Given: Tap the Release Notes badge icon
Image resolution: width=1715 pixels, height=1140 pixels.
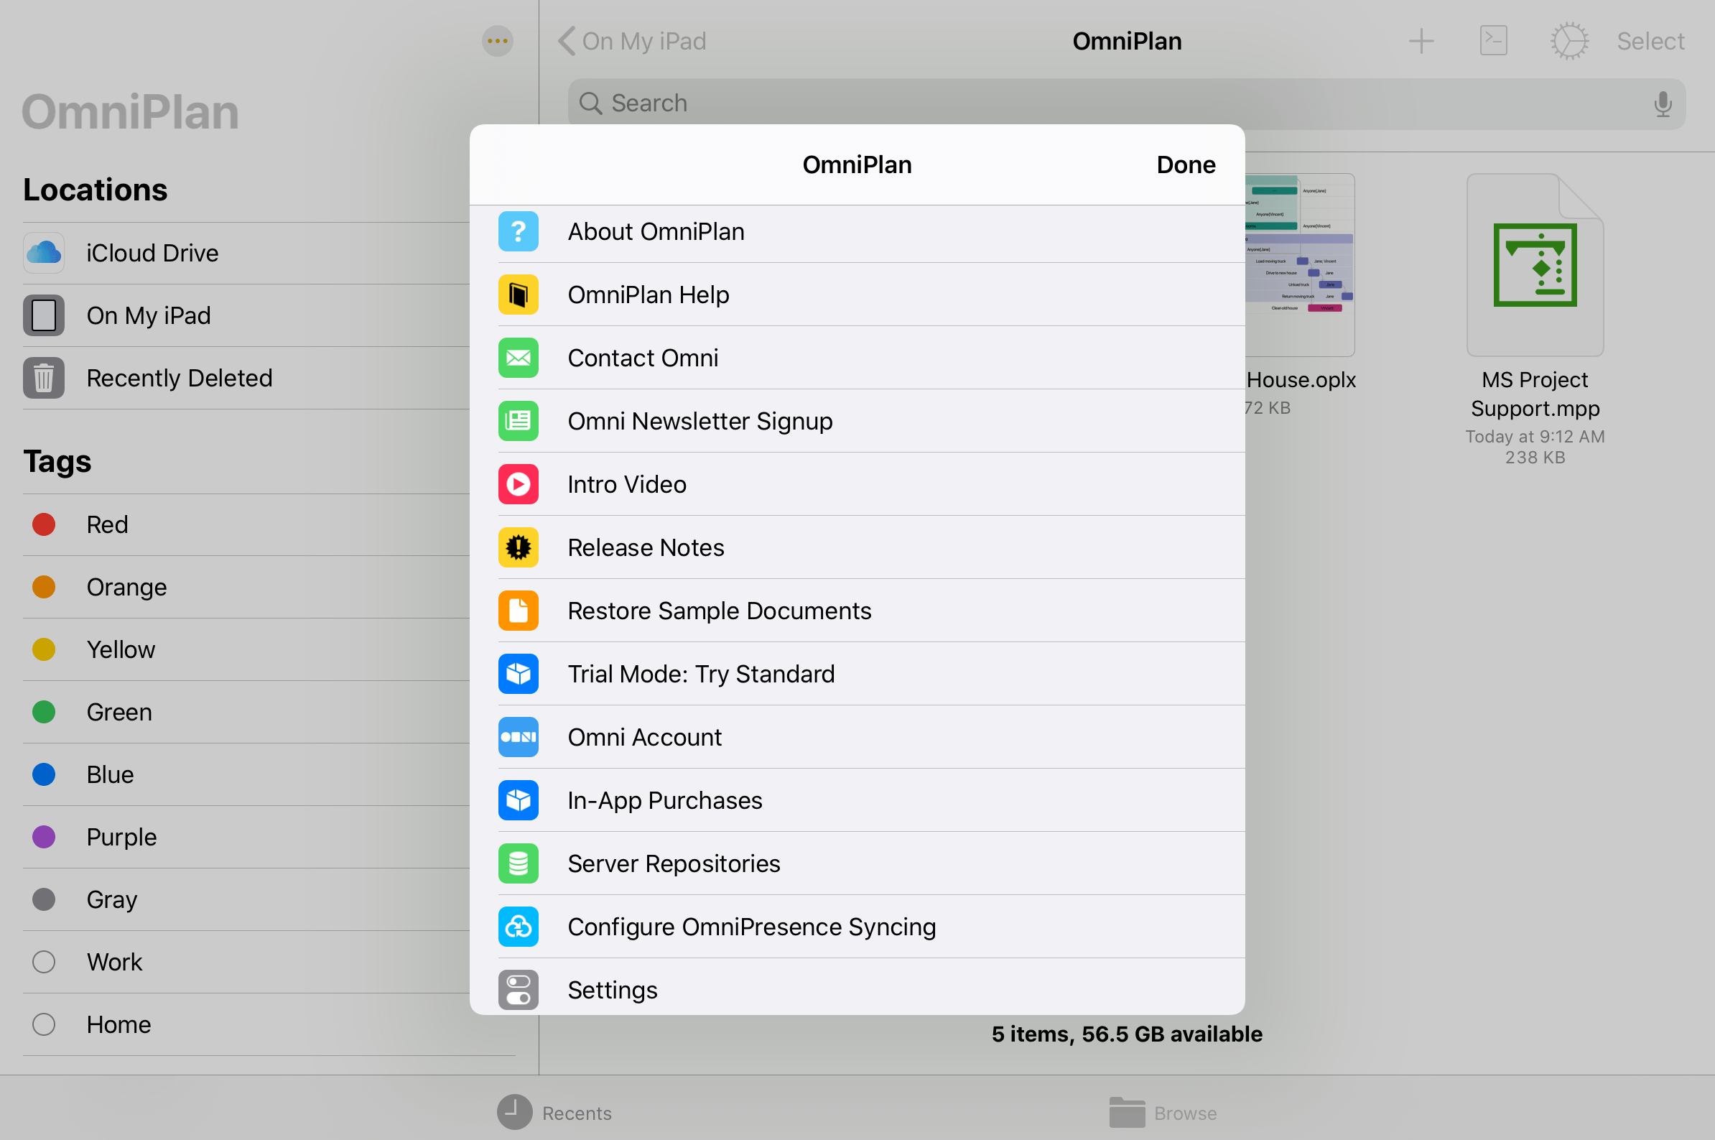Looking at the screenshot, I should 518,547.
